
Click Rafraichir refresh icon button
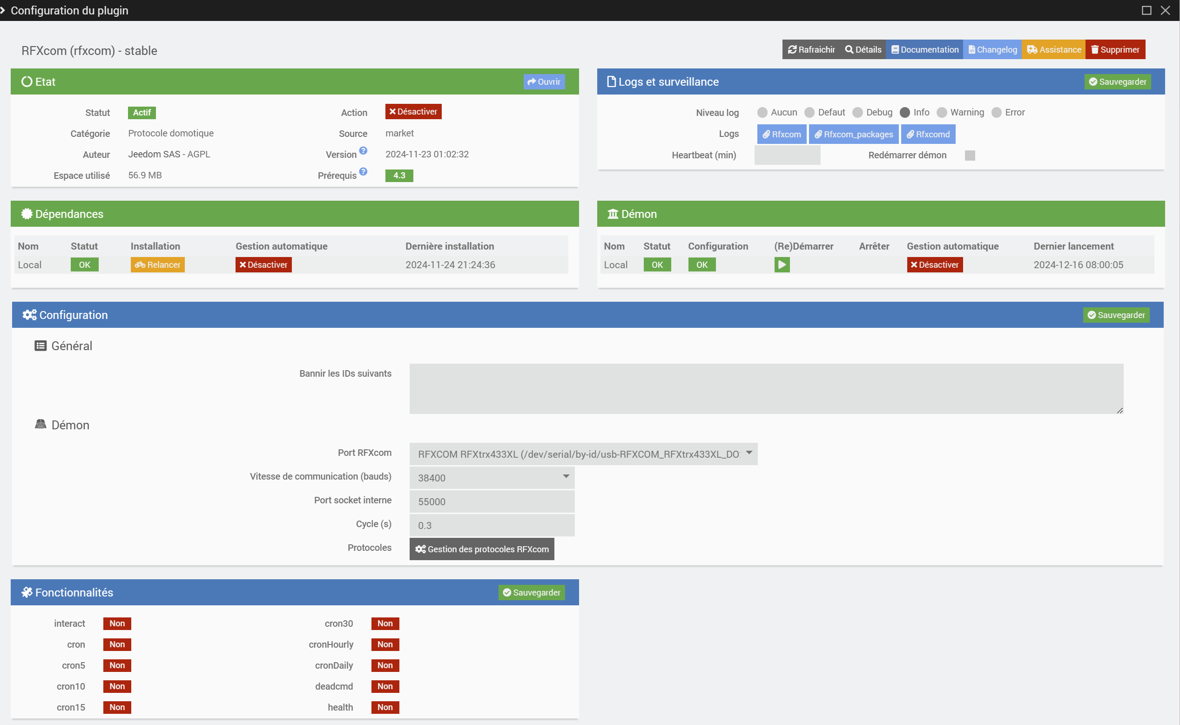[811, 50]
